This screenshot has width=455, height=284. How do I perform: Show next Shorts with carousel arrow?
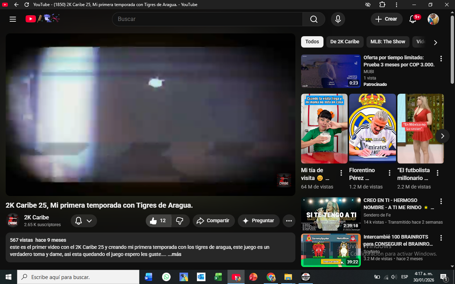click(442, 136)
